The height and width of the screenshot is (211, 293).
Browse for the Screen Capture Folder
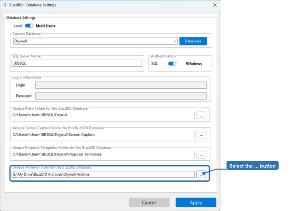tap(201, 135)
